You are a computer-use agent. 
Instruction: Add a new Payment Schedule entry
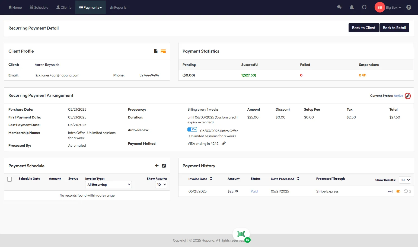(x=157, y=166)
